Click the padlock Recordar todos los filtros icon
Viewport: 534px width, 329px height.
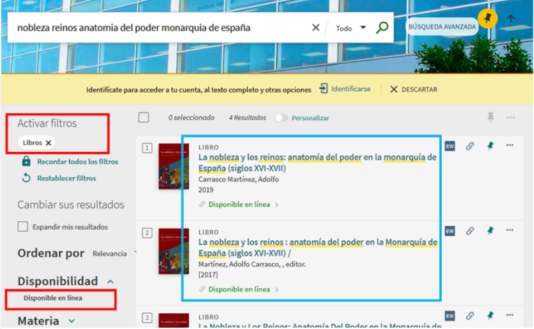pos(26,161)
